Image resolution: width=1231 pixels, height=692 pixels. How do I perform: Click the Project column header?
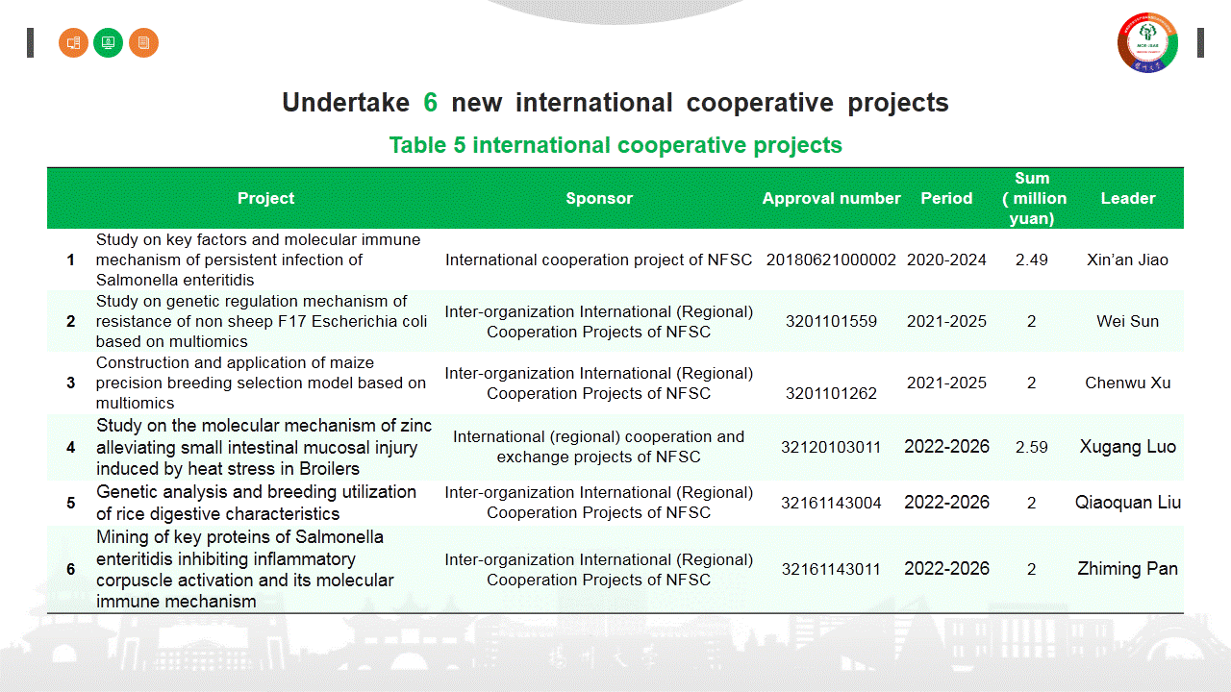(265, 198)
